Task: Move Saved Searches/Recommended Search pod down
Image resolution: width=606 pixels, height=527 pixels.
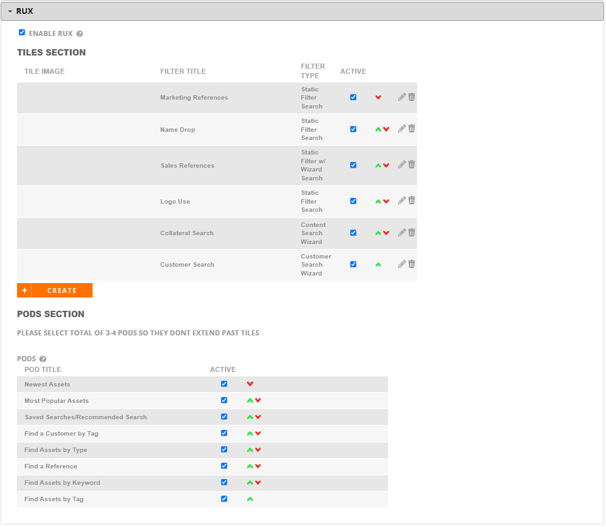Action: 258,417
